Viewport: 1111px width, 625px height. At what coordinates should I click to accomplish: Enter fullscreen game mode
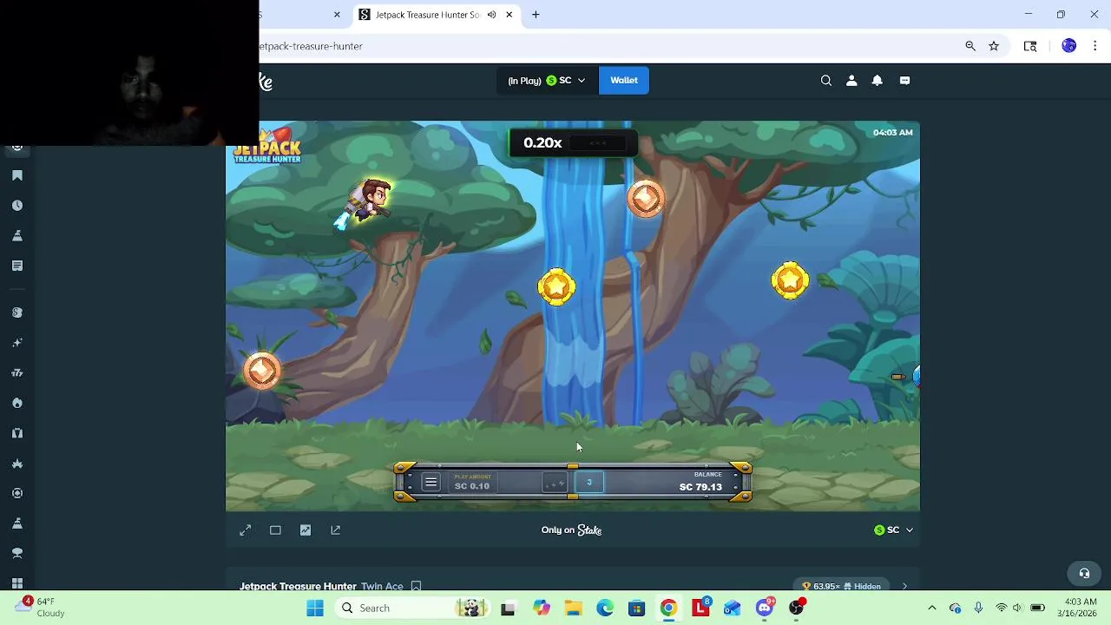pos(246,530)
